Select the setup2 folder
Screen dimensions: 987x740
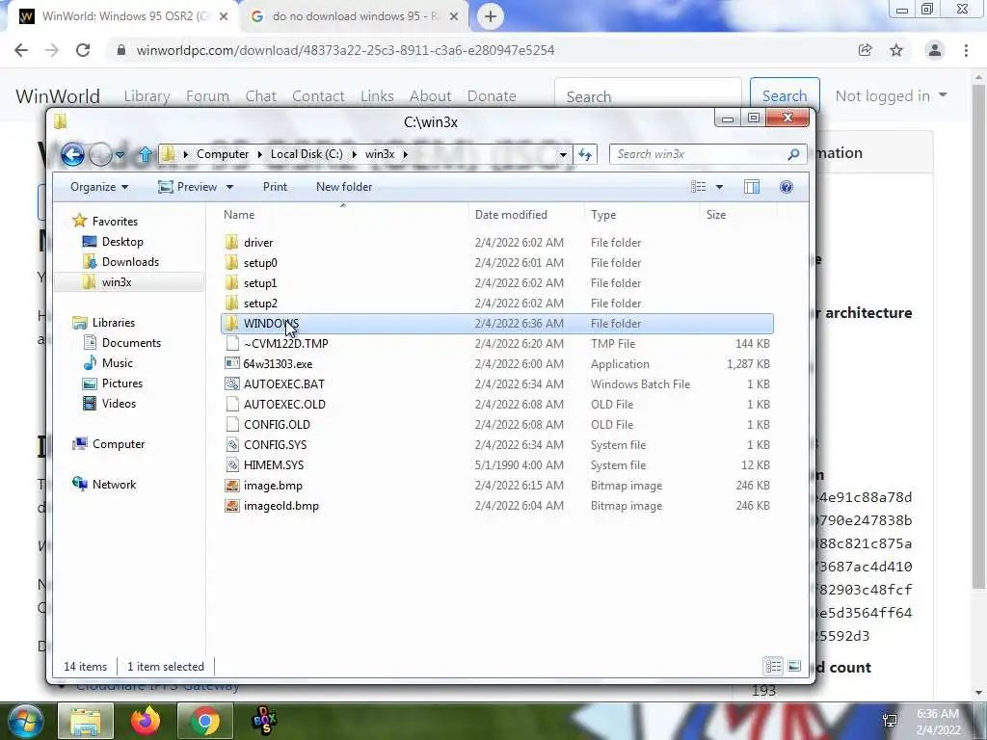click(x=260, y=304)
